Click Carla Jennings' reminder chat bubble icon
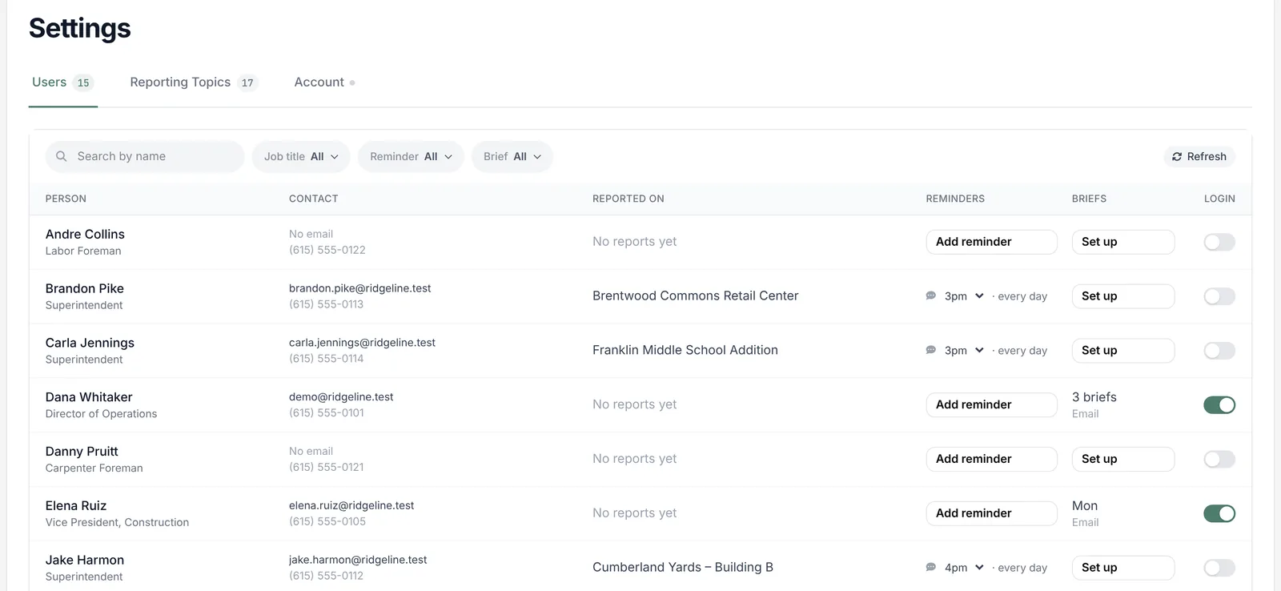The width and height of the screenshot is (1281, 591). click(x=931, y=350)
